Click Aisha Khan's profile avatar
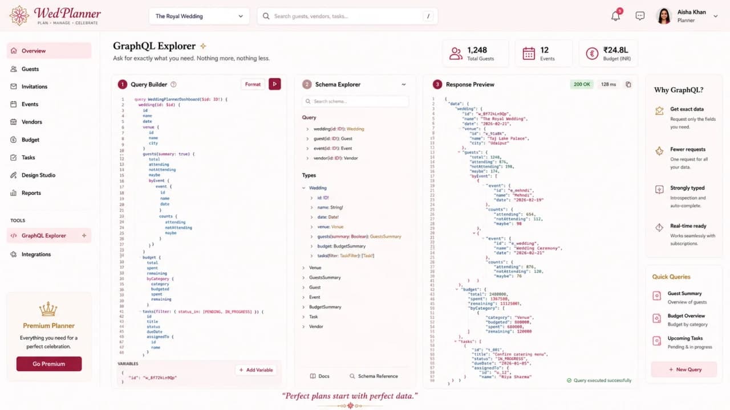730x410 pixels. tap(664, 16)
